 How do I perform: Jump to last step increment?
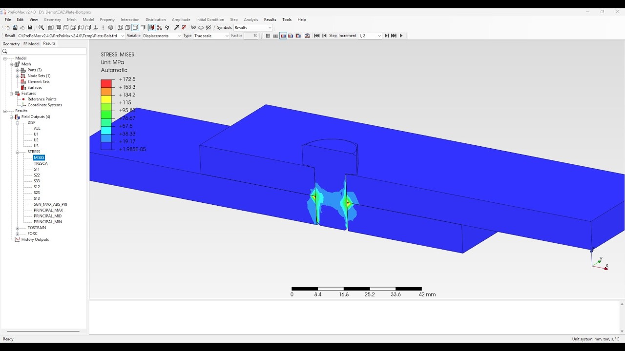394,36
